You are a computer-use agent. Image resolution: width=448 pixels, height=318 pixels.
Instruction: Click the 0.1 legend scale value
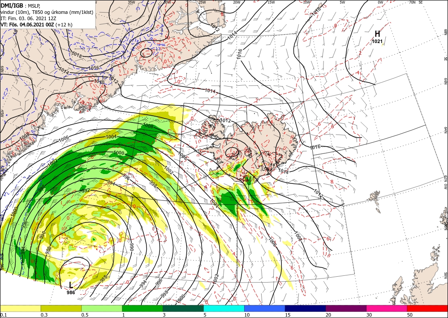(x=3, y=315)
